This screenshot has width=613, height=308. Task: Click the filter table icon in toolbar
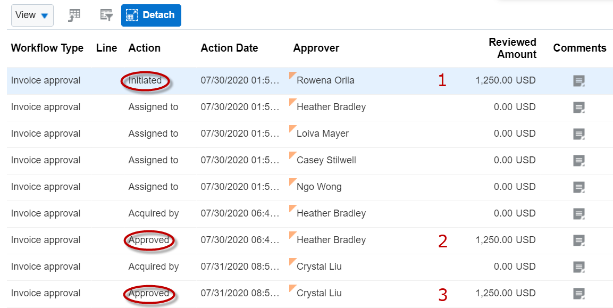click(x=107, y=15)
